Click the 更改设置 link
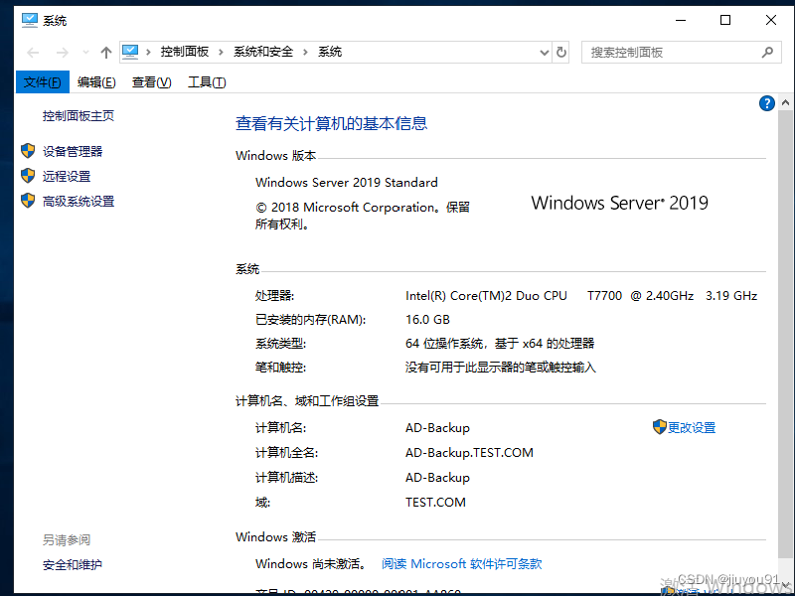Screen dimensions: 795x596 coord(691,428)
